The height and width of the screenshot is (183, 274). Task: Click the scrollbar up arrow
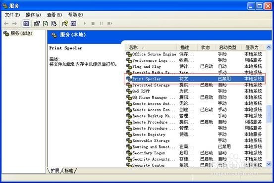coord(269,47)
